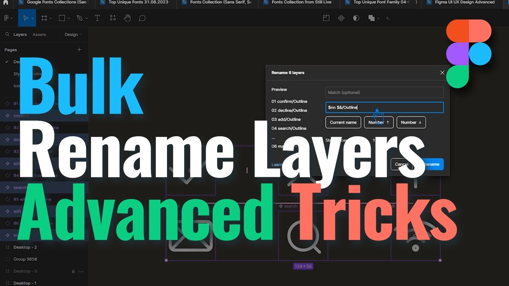Screen dimensions: 509x286
Task: Select the Comment tool
Action: click(142, 18)
